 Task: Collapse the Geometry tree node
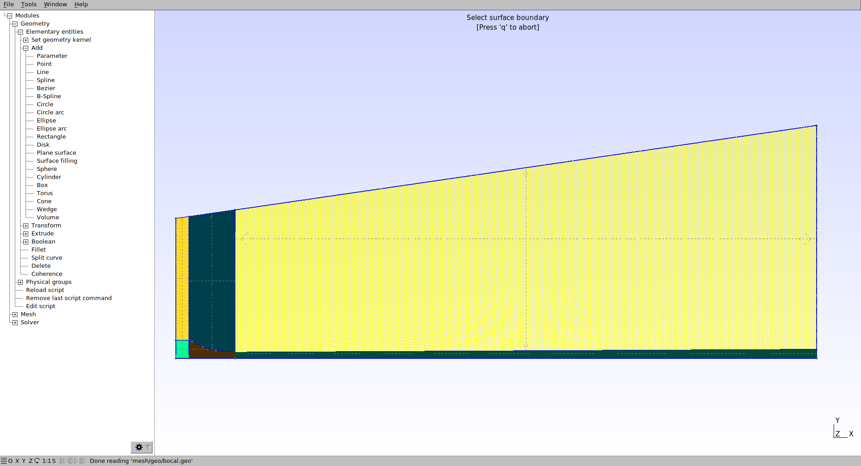(15, 24)
